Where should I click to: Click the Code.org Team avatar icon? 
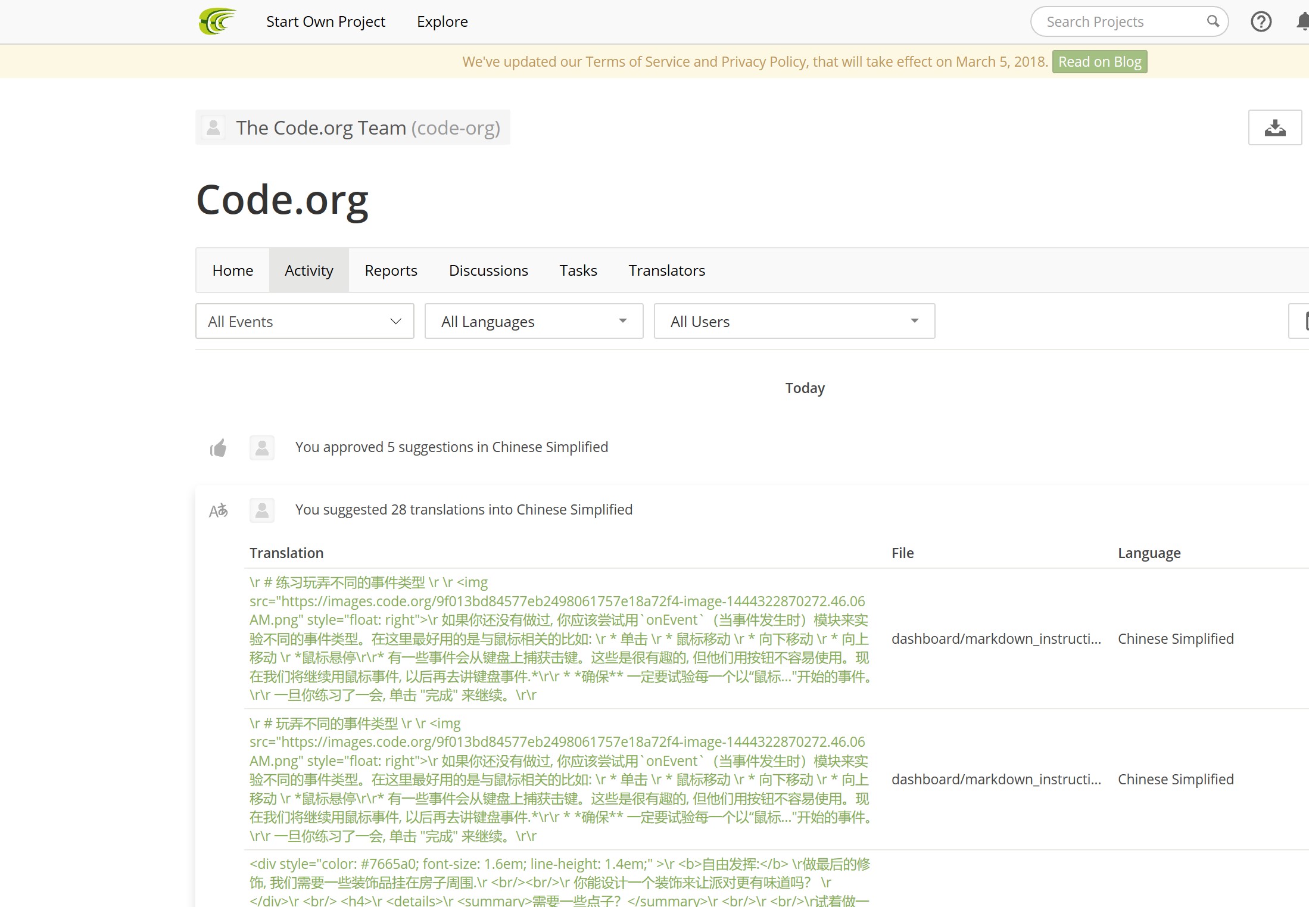pos(213,127)
